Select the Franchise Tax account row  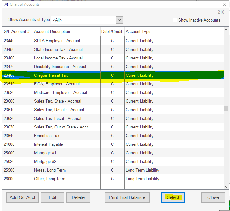click(47, 136)
